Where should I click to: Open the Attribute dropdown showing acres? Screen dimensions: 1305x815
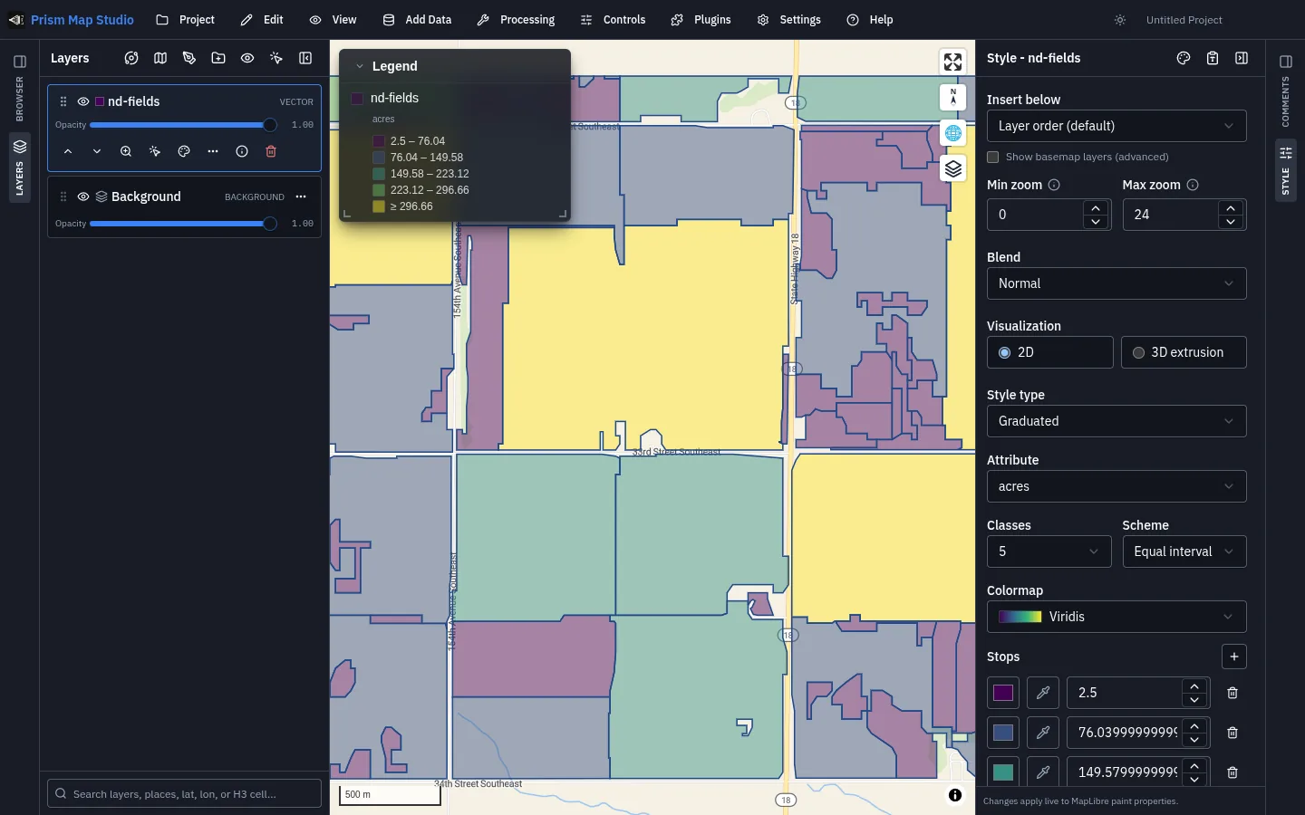point(1116,486)
